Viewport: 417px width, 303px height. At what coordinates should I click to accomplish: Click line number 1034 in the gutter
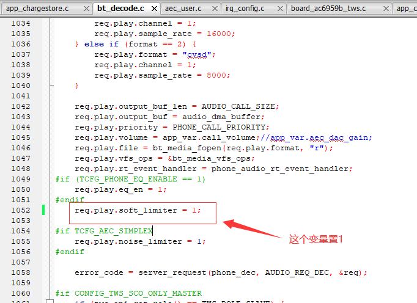[x=21, y=23]
